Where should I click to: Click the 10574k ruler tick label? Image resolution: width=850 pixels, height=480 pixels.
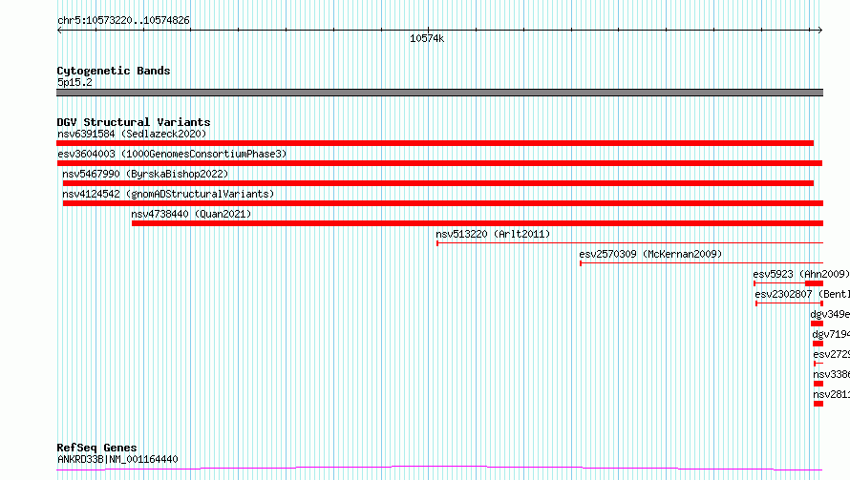click(x=427, y=38)
